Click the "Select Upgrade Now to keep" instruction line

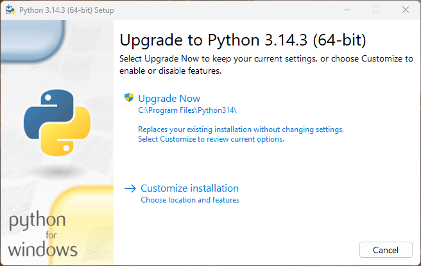pyautogui.click(x=266, y=59)
